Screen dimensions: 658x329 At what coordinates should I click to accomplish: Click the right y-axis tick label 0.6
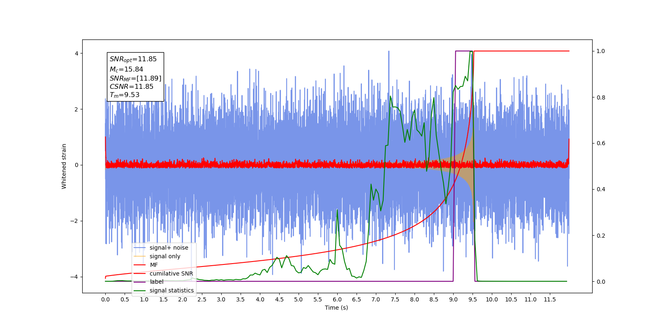[x=601, y=143]
